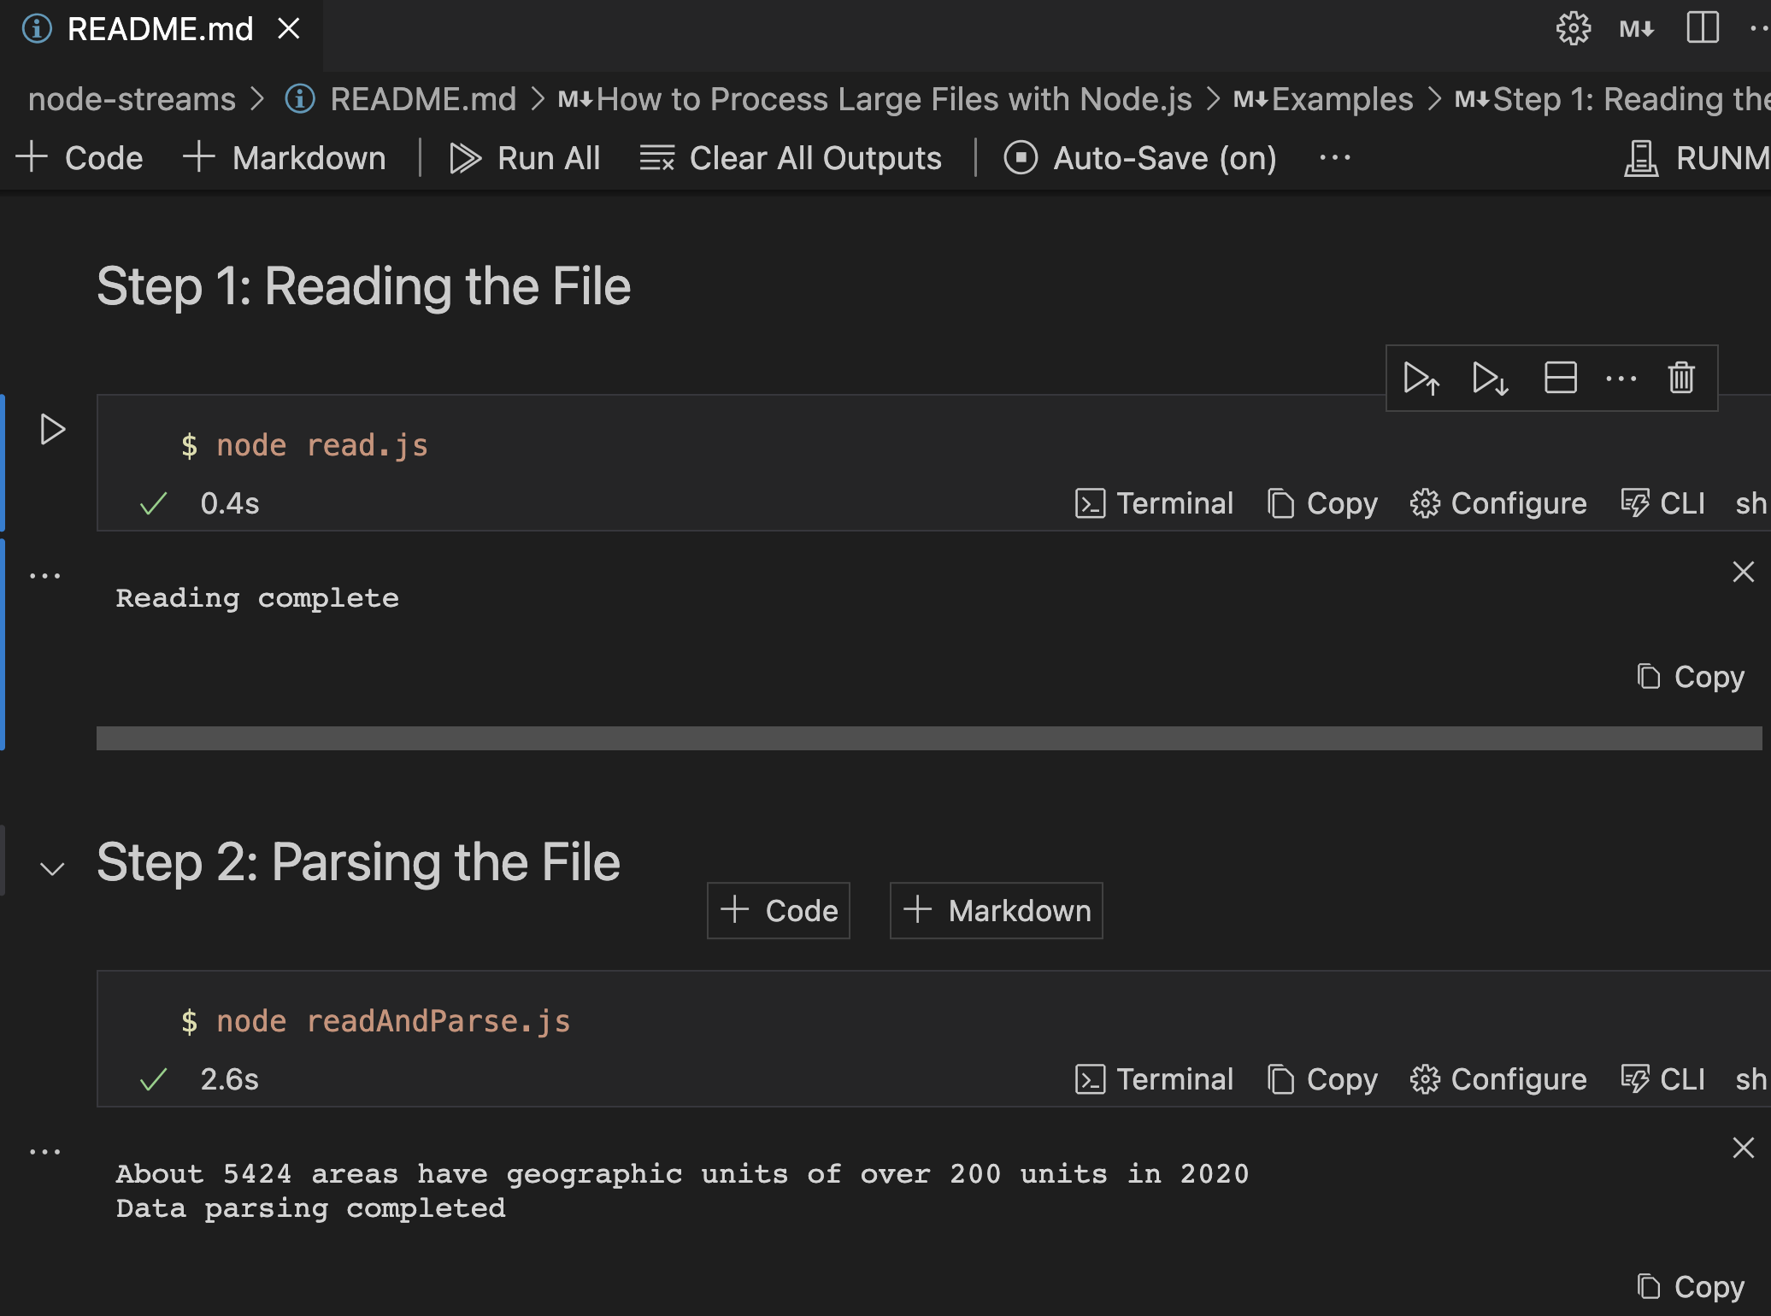The height and width of the screenshot is (1316, 1771).
Task: Execute cell and below from the cell toolbar
Action: click(x=1490, y=379)
